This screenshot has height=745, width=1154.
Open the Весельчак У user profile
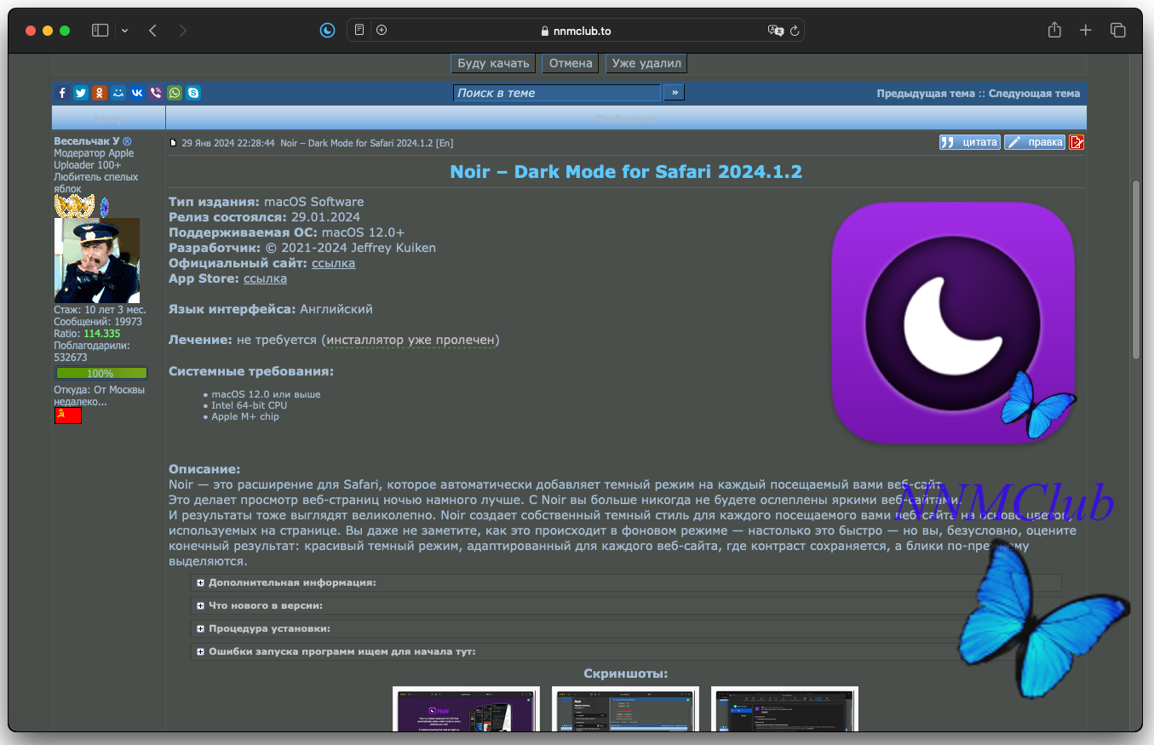coord(87,141)
